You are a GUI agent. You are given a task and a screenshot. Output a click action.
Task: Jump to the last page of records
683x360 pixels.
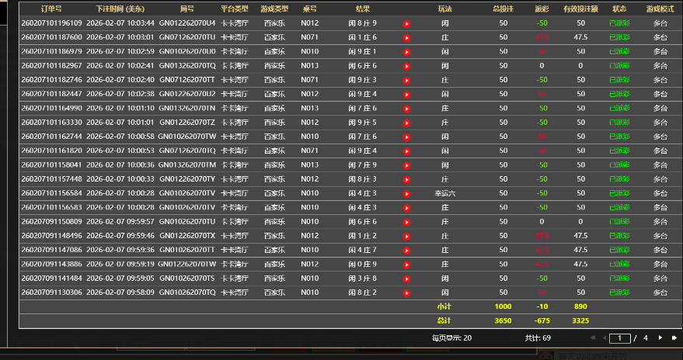pyautogui.click(x=674, y=337)
